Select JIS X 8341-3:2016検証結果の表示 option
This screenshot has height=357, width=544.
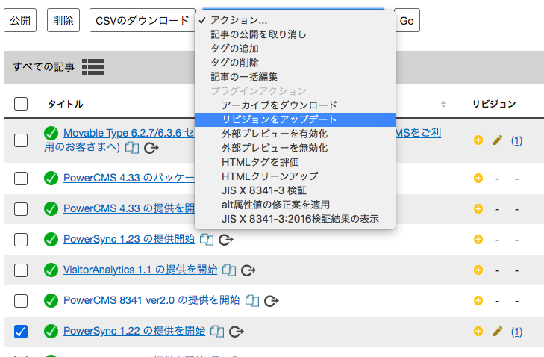point(295,219)
